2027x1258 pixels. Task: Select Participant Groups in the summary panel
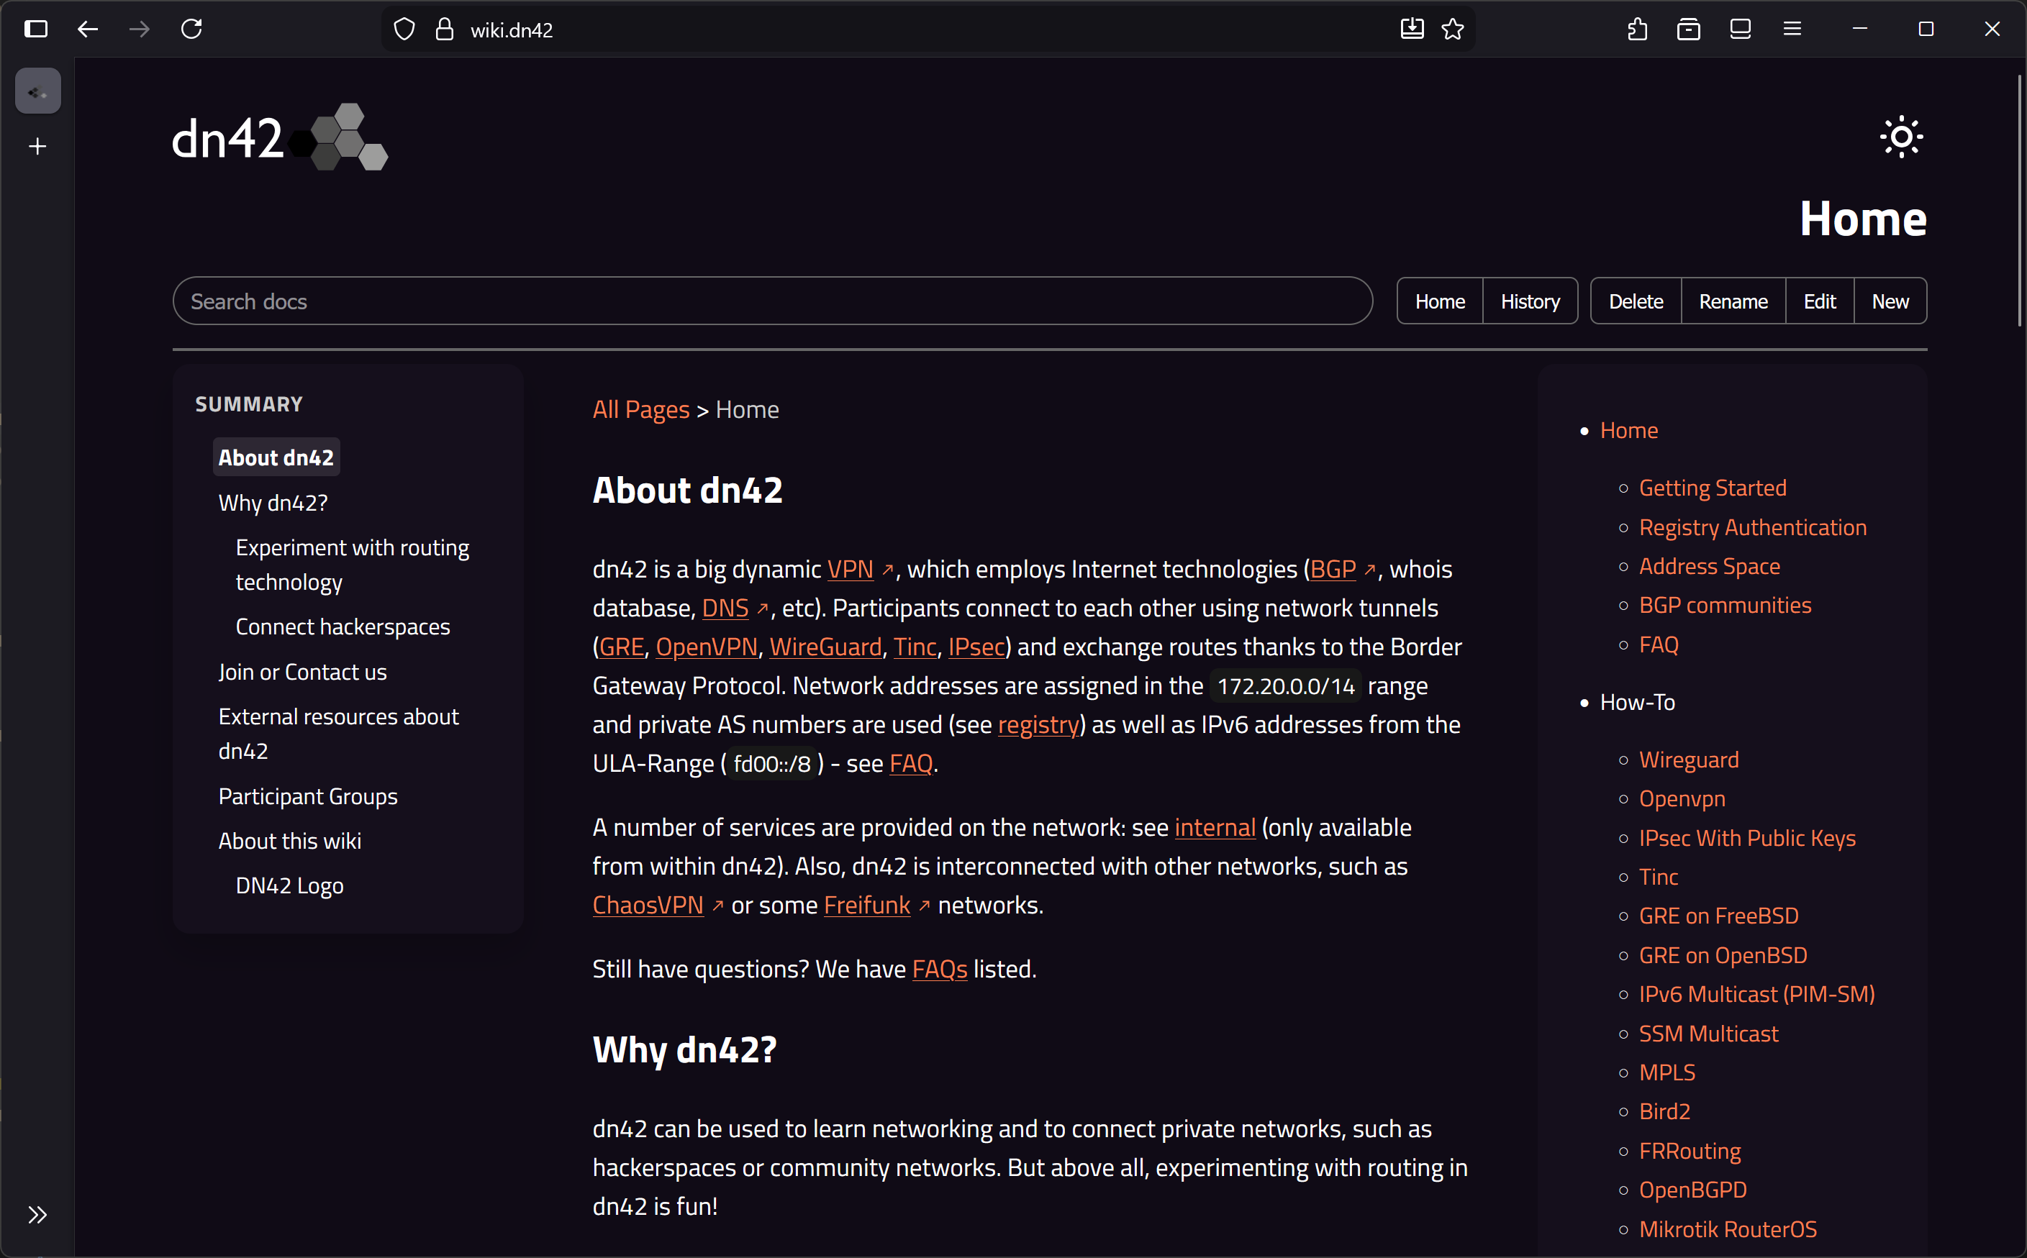click(307, 796)
